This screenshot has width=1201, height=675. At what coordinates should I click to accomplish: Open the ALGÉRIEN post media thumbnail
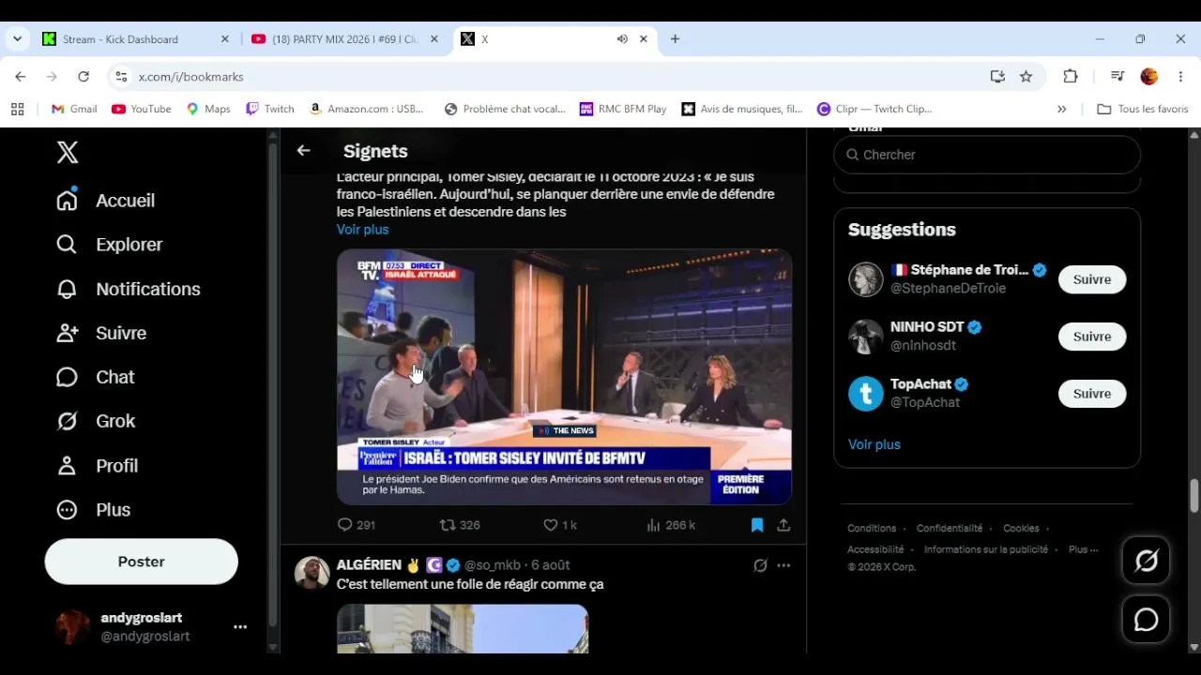click(x=463, y=628)
